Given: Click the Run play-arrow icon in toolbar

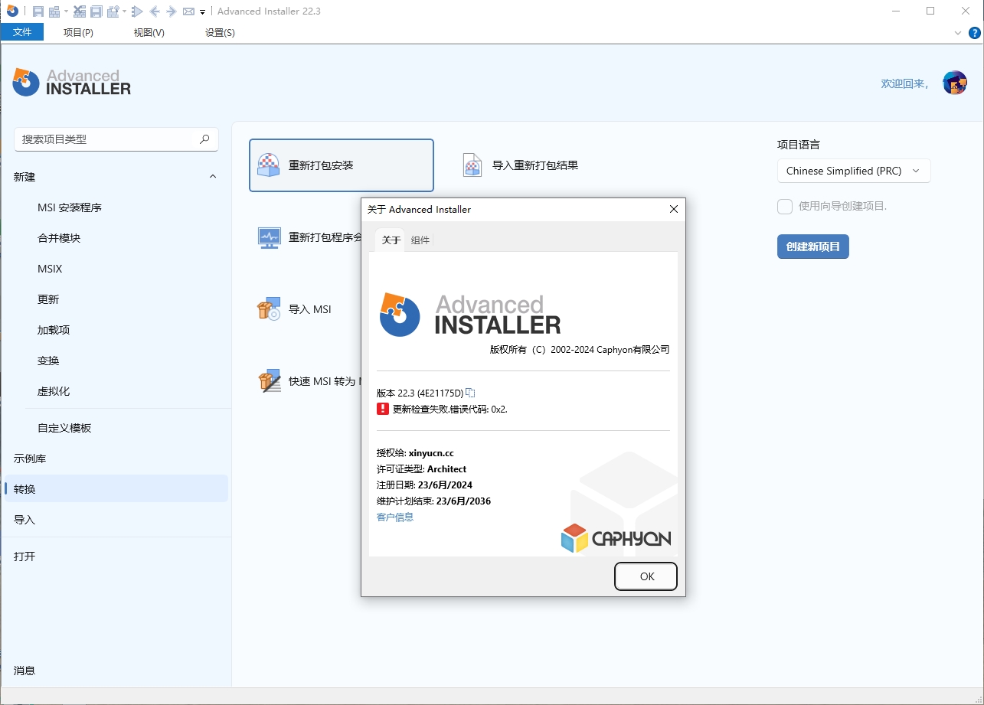Looking at the screenshot, I should pyautogui.click(x=137, y=11).
